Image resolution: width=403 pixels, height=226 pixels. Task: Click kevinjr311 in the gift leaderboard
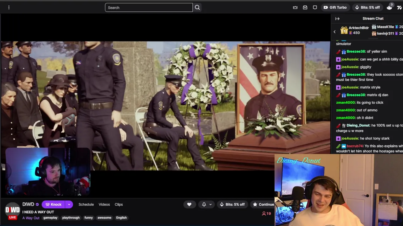click(385, 33)
